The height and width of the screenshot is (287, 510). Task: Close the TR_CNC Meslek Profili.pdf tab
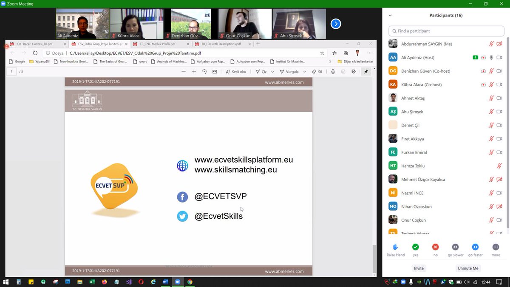[x=187, y=44]
